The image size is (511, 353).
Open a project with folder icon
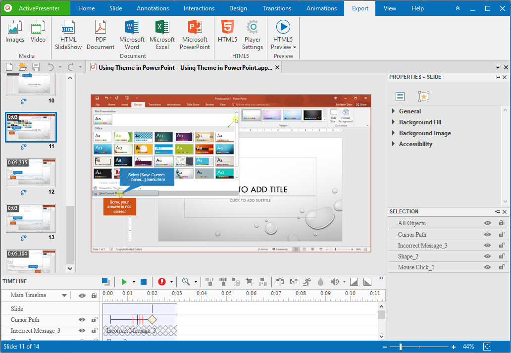(22, 67)
